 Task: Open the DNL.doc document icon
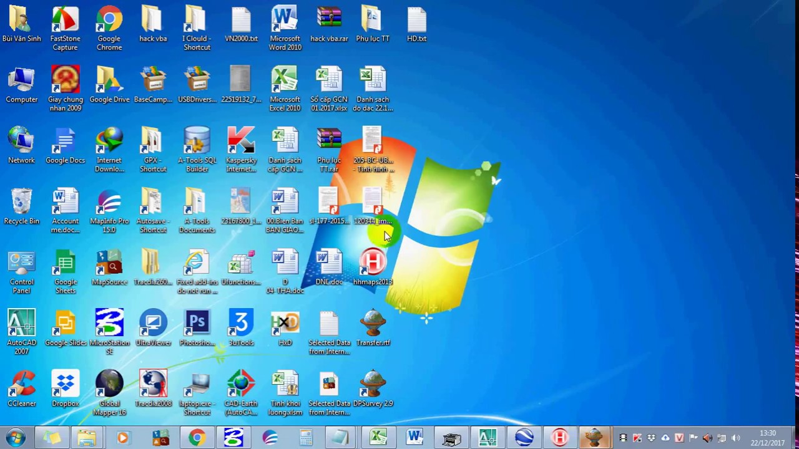click(329, 268)
